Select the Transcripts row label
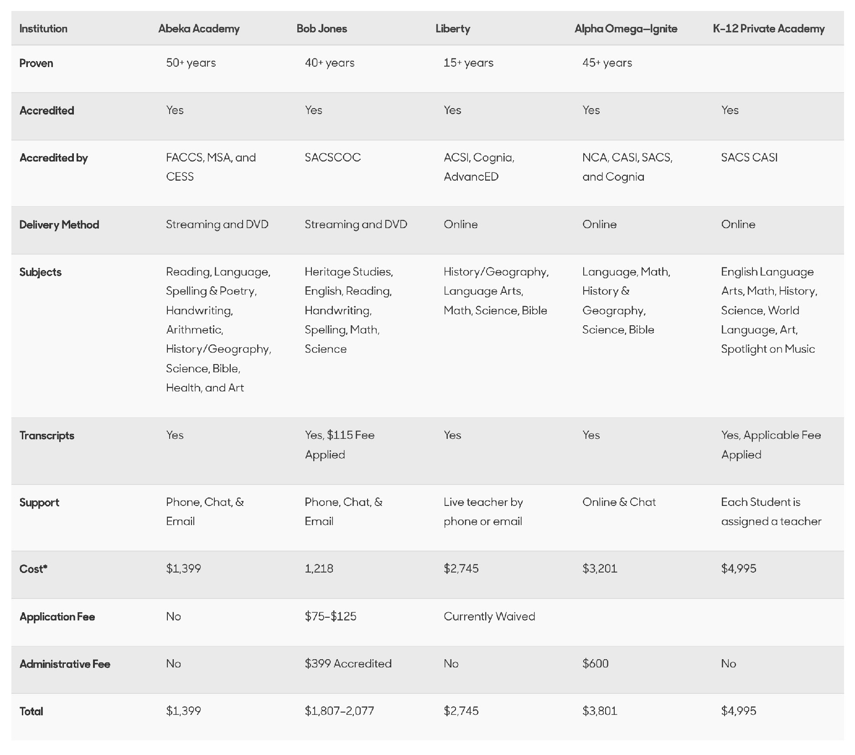This screenshot has height=755, width=855. (x=47, y=436)
